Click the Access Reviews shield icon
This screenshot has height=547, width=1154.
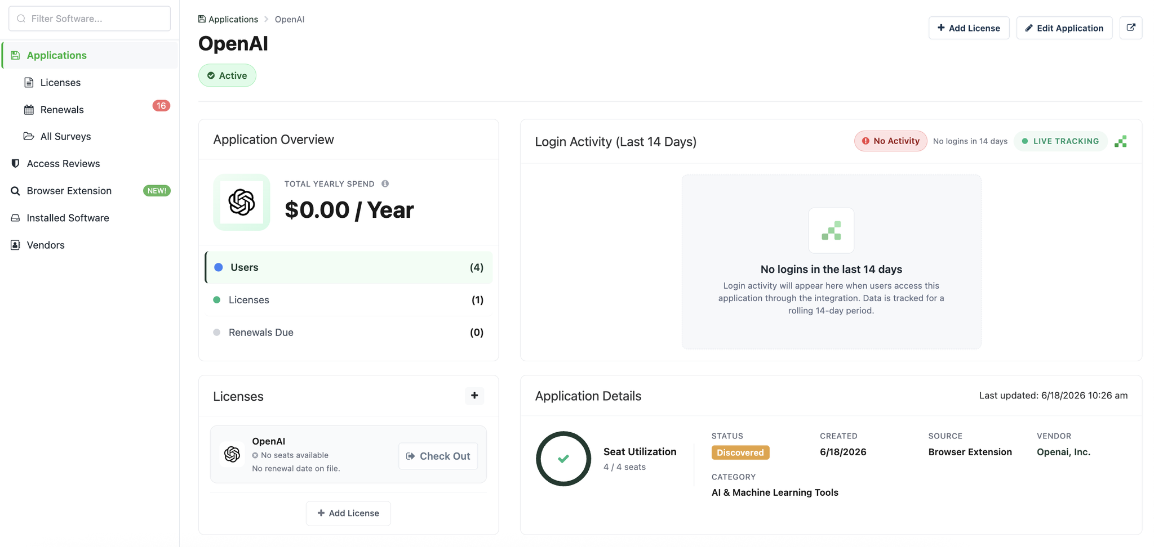(15, 163)
